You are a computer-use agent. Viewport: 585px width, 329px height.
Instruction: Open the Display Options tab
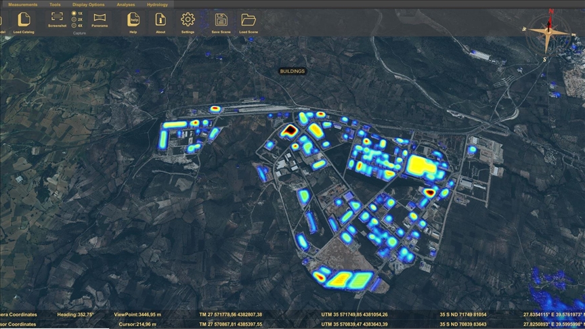(x=88, y=4)
